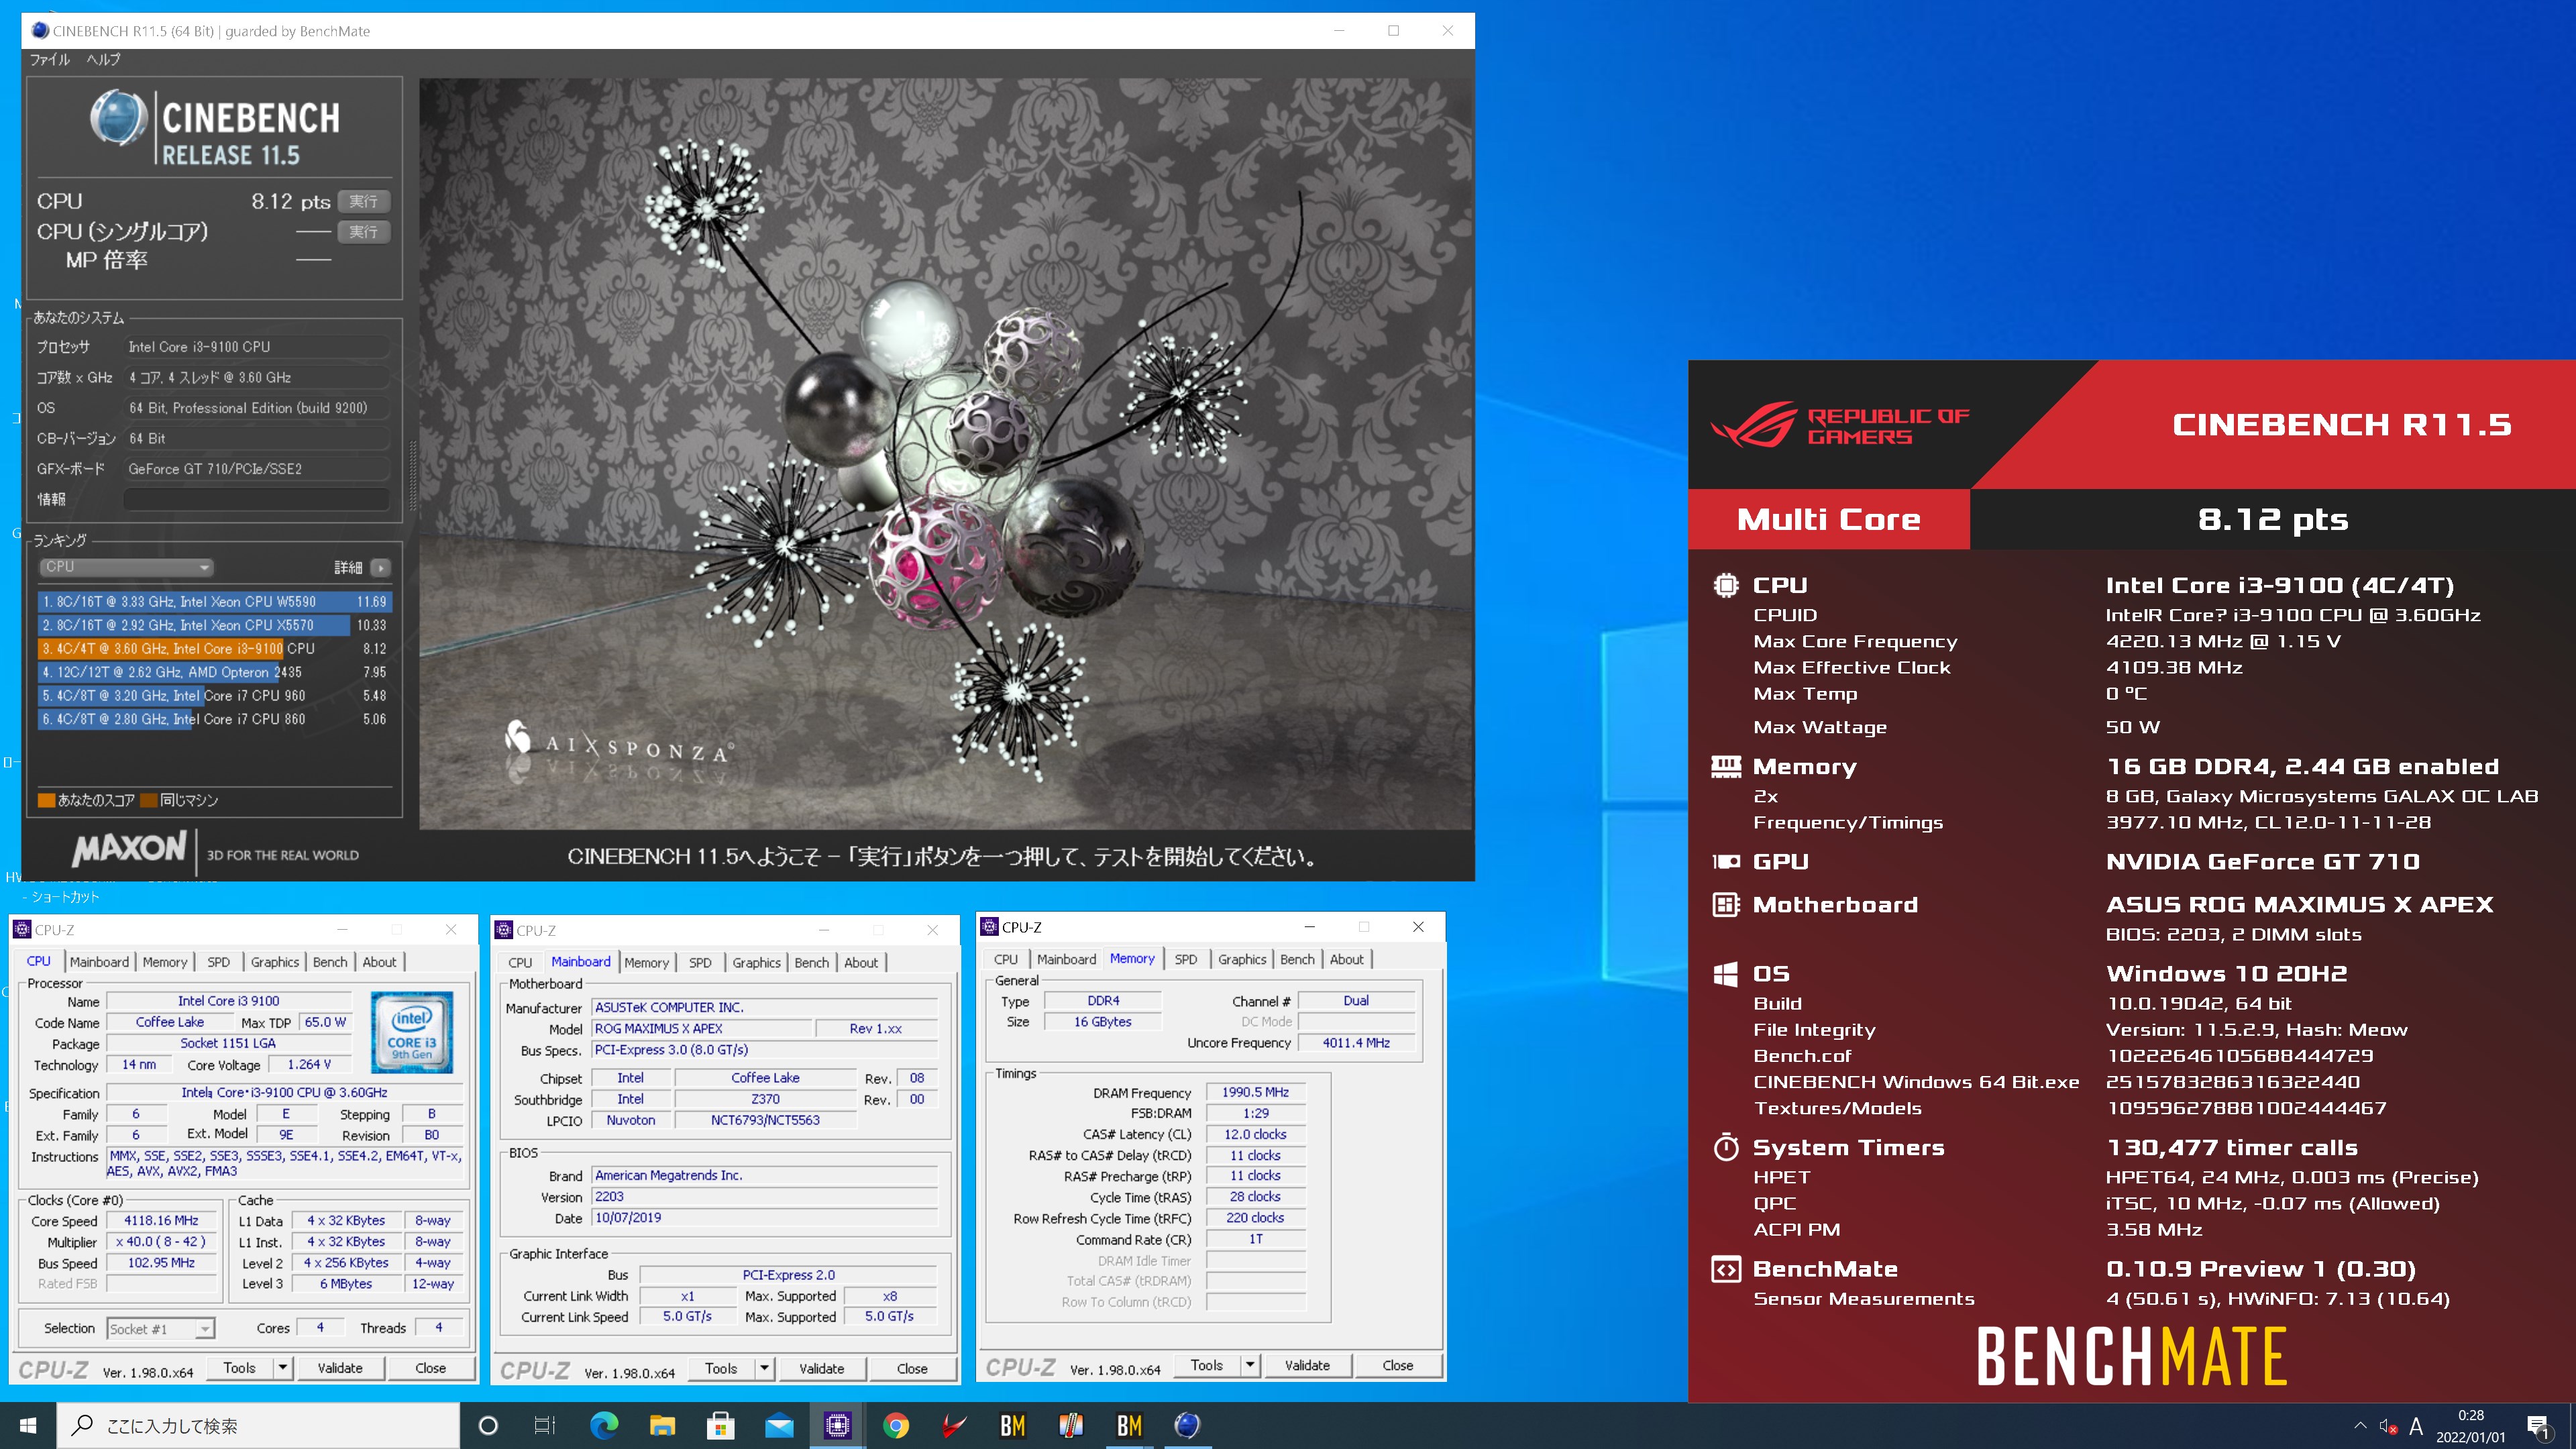Open first BM BenchMate taskbar icon

click(x=1012, y=1425)
